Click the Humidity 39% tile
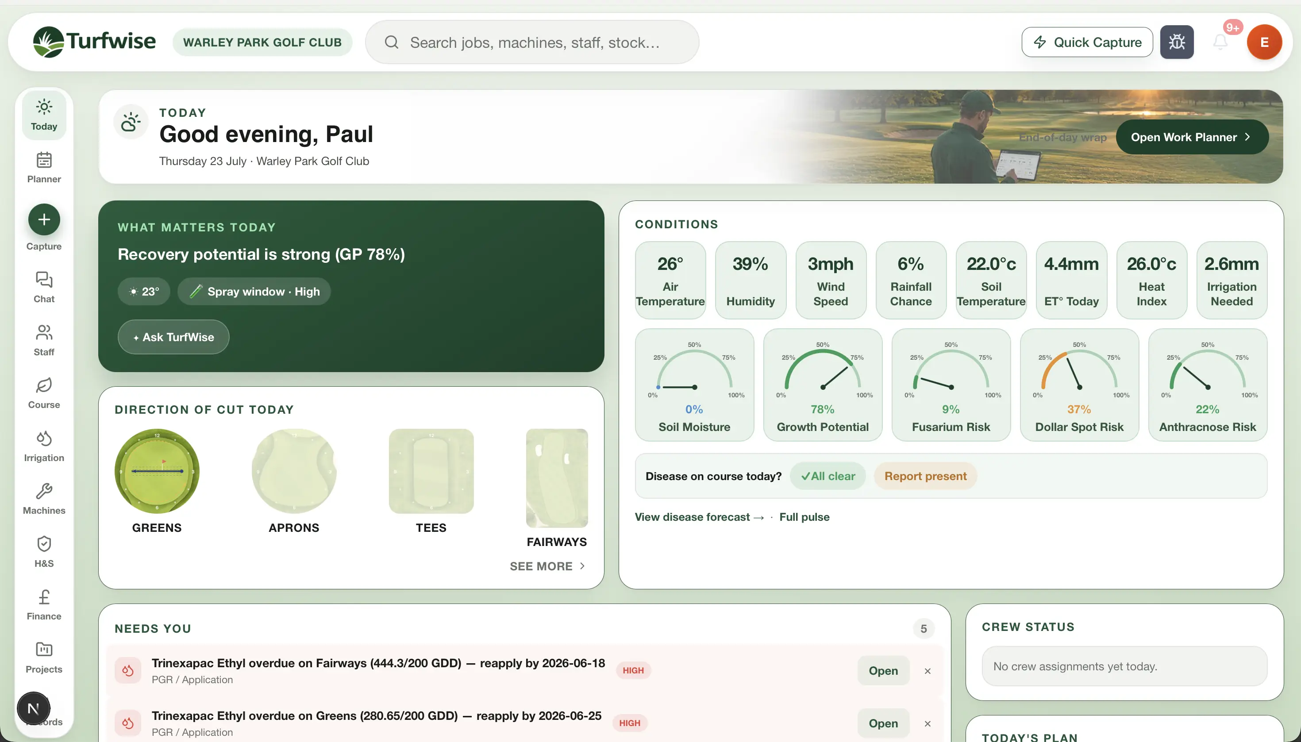The image size is (1301, 742). tap(751, 280)
